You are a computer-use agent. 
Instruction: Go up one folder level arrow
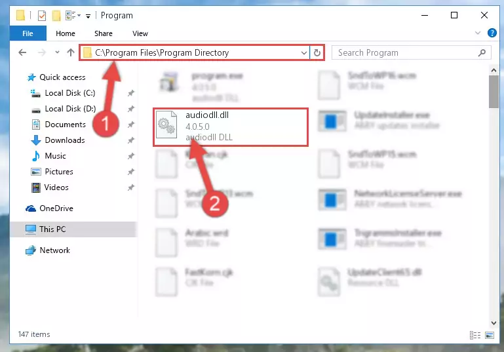71,52
